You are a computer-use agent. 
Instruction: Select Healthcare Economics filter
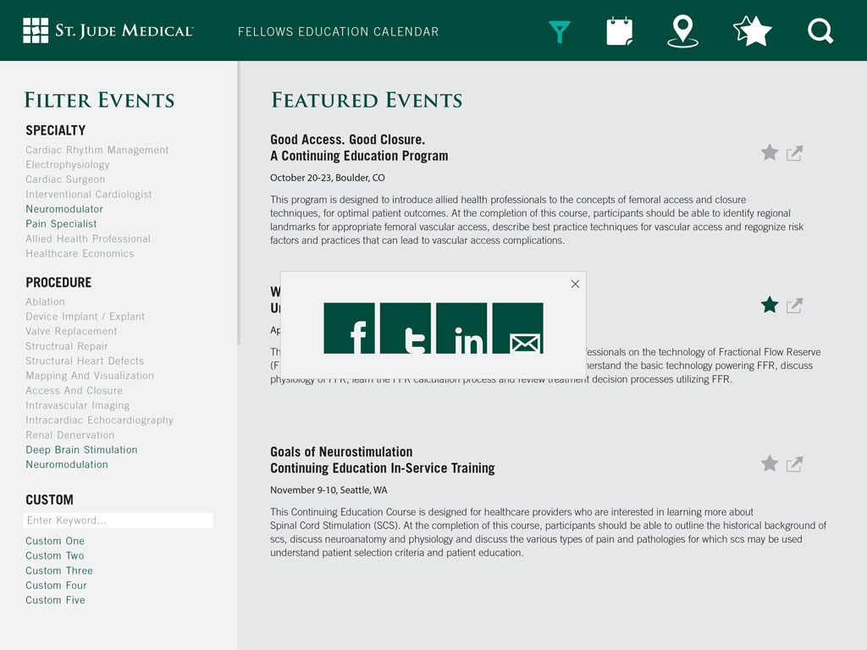click(80, 254)
